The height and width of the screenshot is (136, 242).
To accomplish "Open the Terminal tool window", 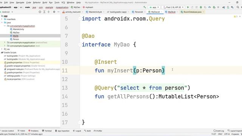I will pos(47,131).
